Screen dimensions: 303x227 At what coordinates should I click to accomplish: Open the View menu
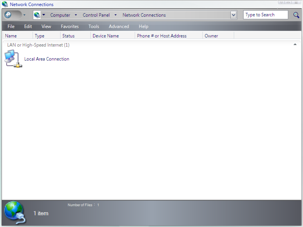coord(46,27)
